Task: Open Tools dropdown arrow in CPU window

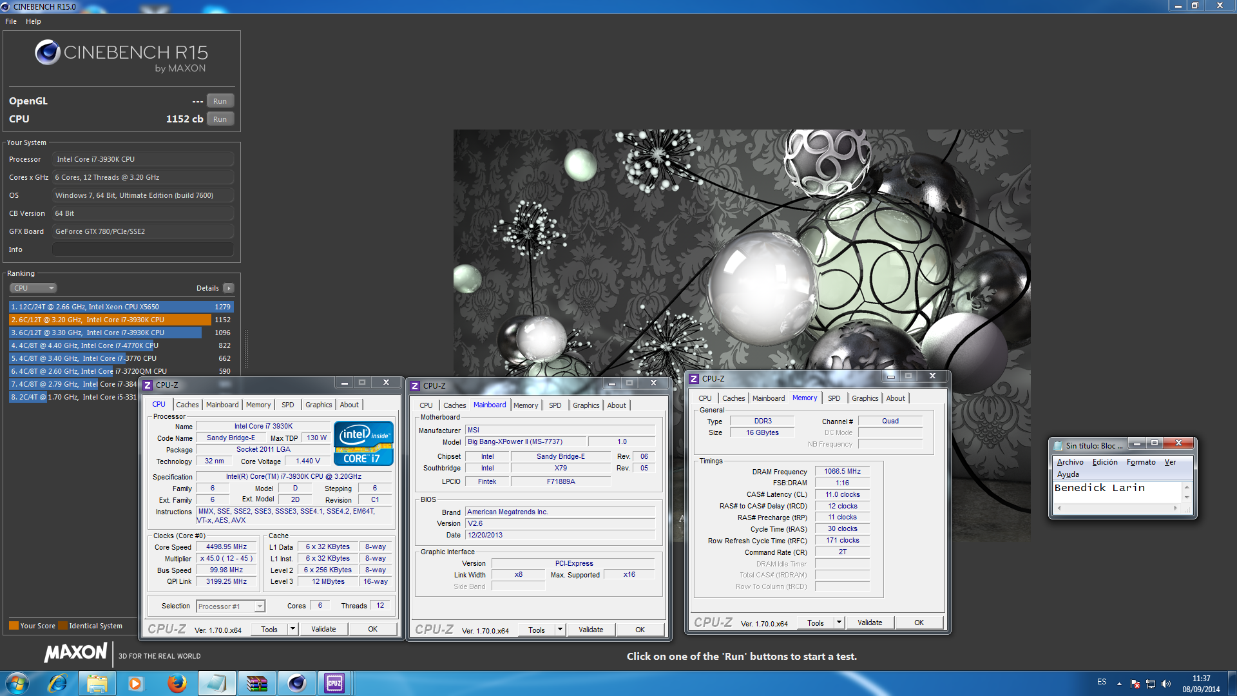Action: (292, 629)
